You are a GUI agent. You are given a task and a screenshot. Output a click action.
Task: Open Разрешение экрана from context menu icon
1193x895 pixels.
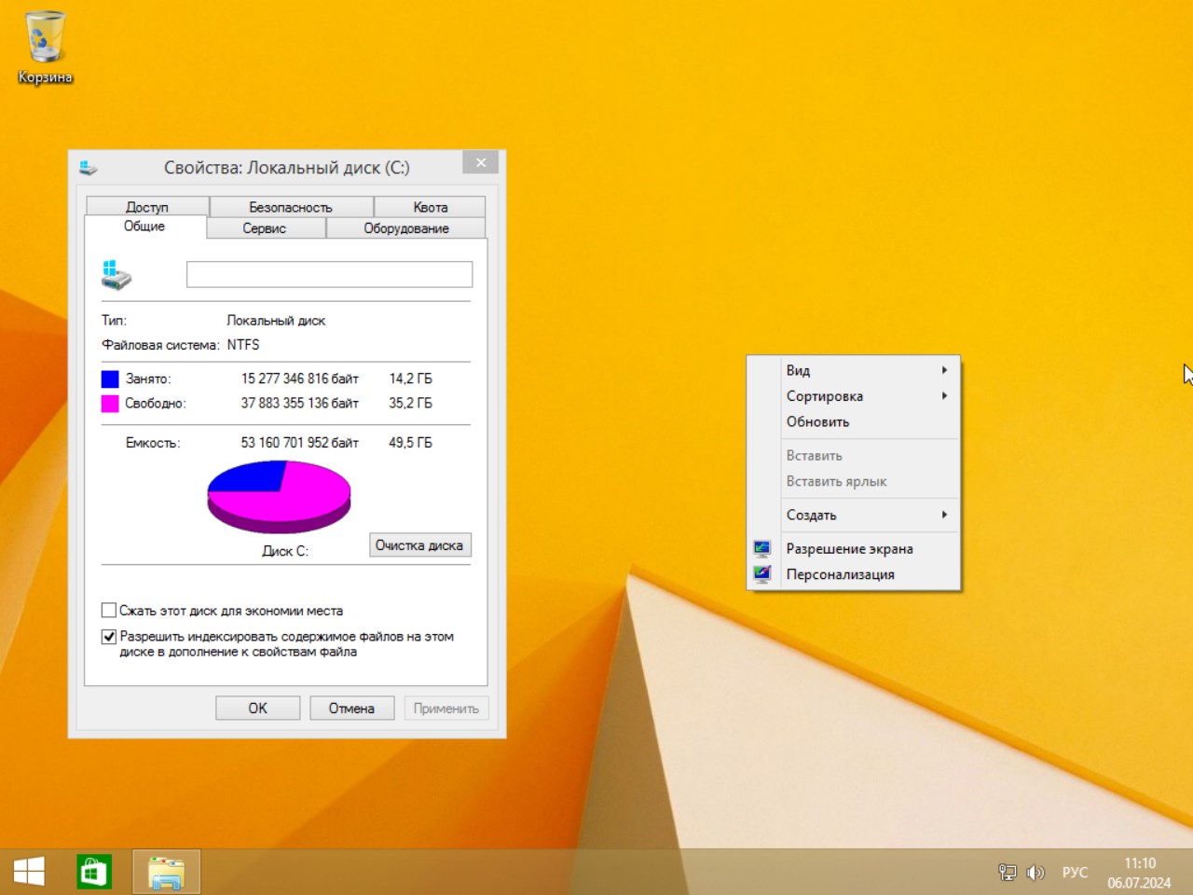[761, 548]
